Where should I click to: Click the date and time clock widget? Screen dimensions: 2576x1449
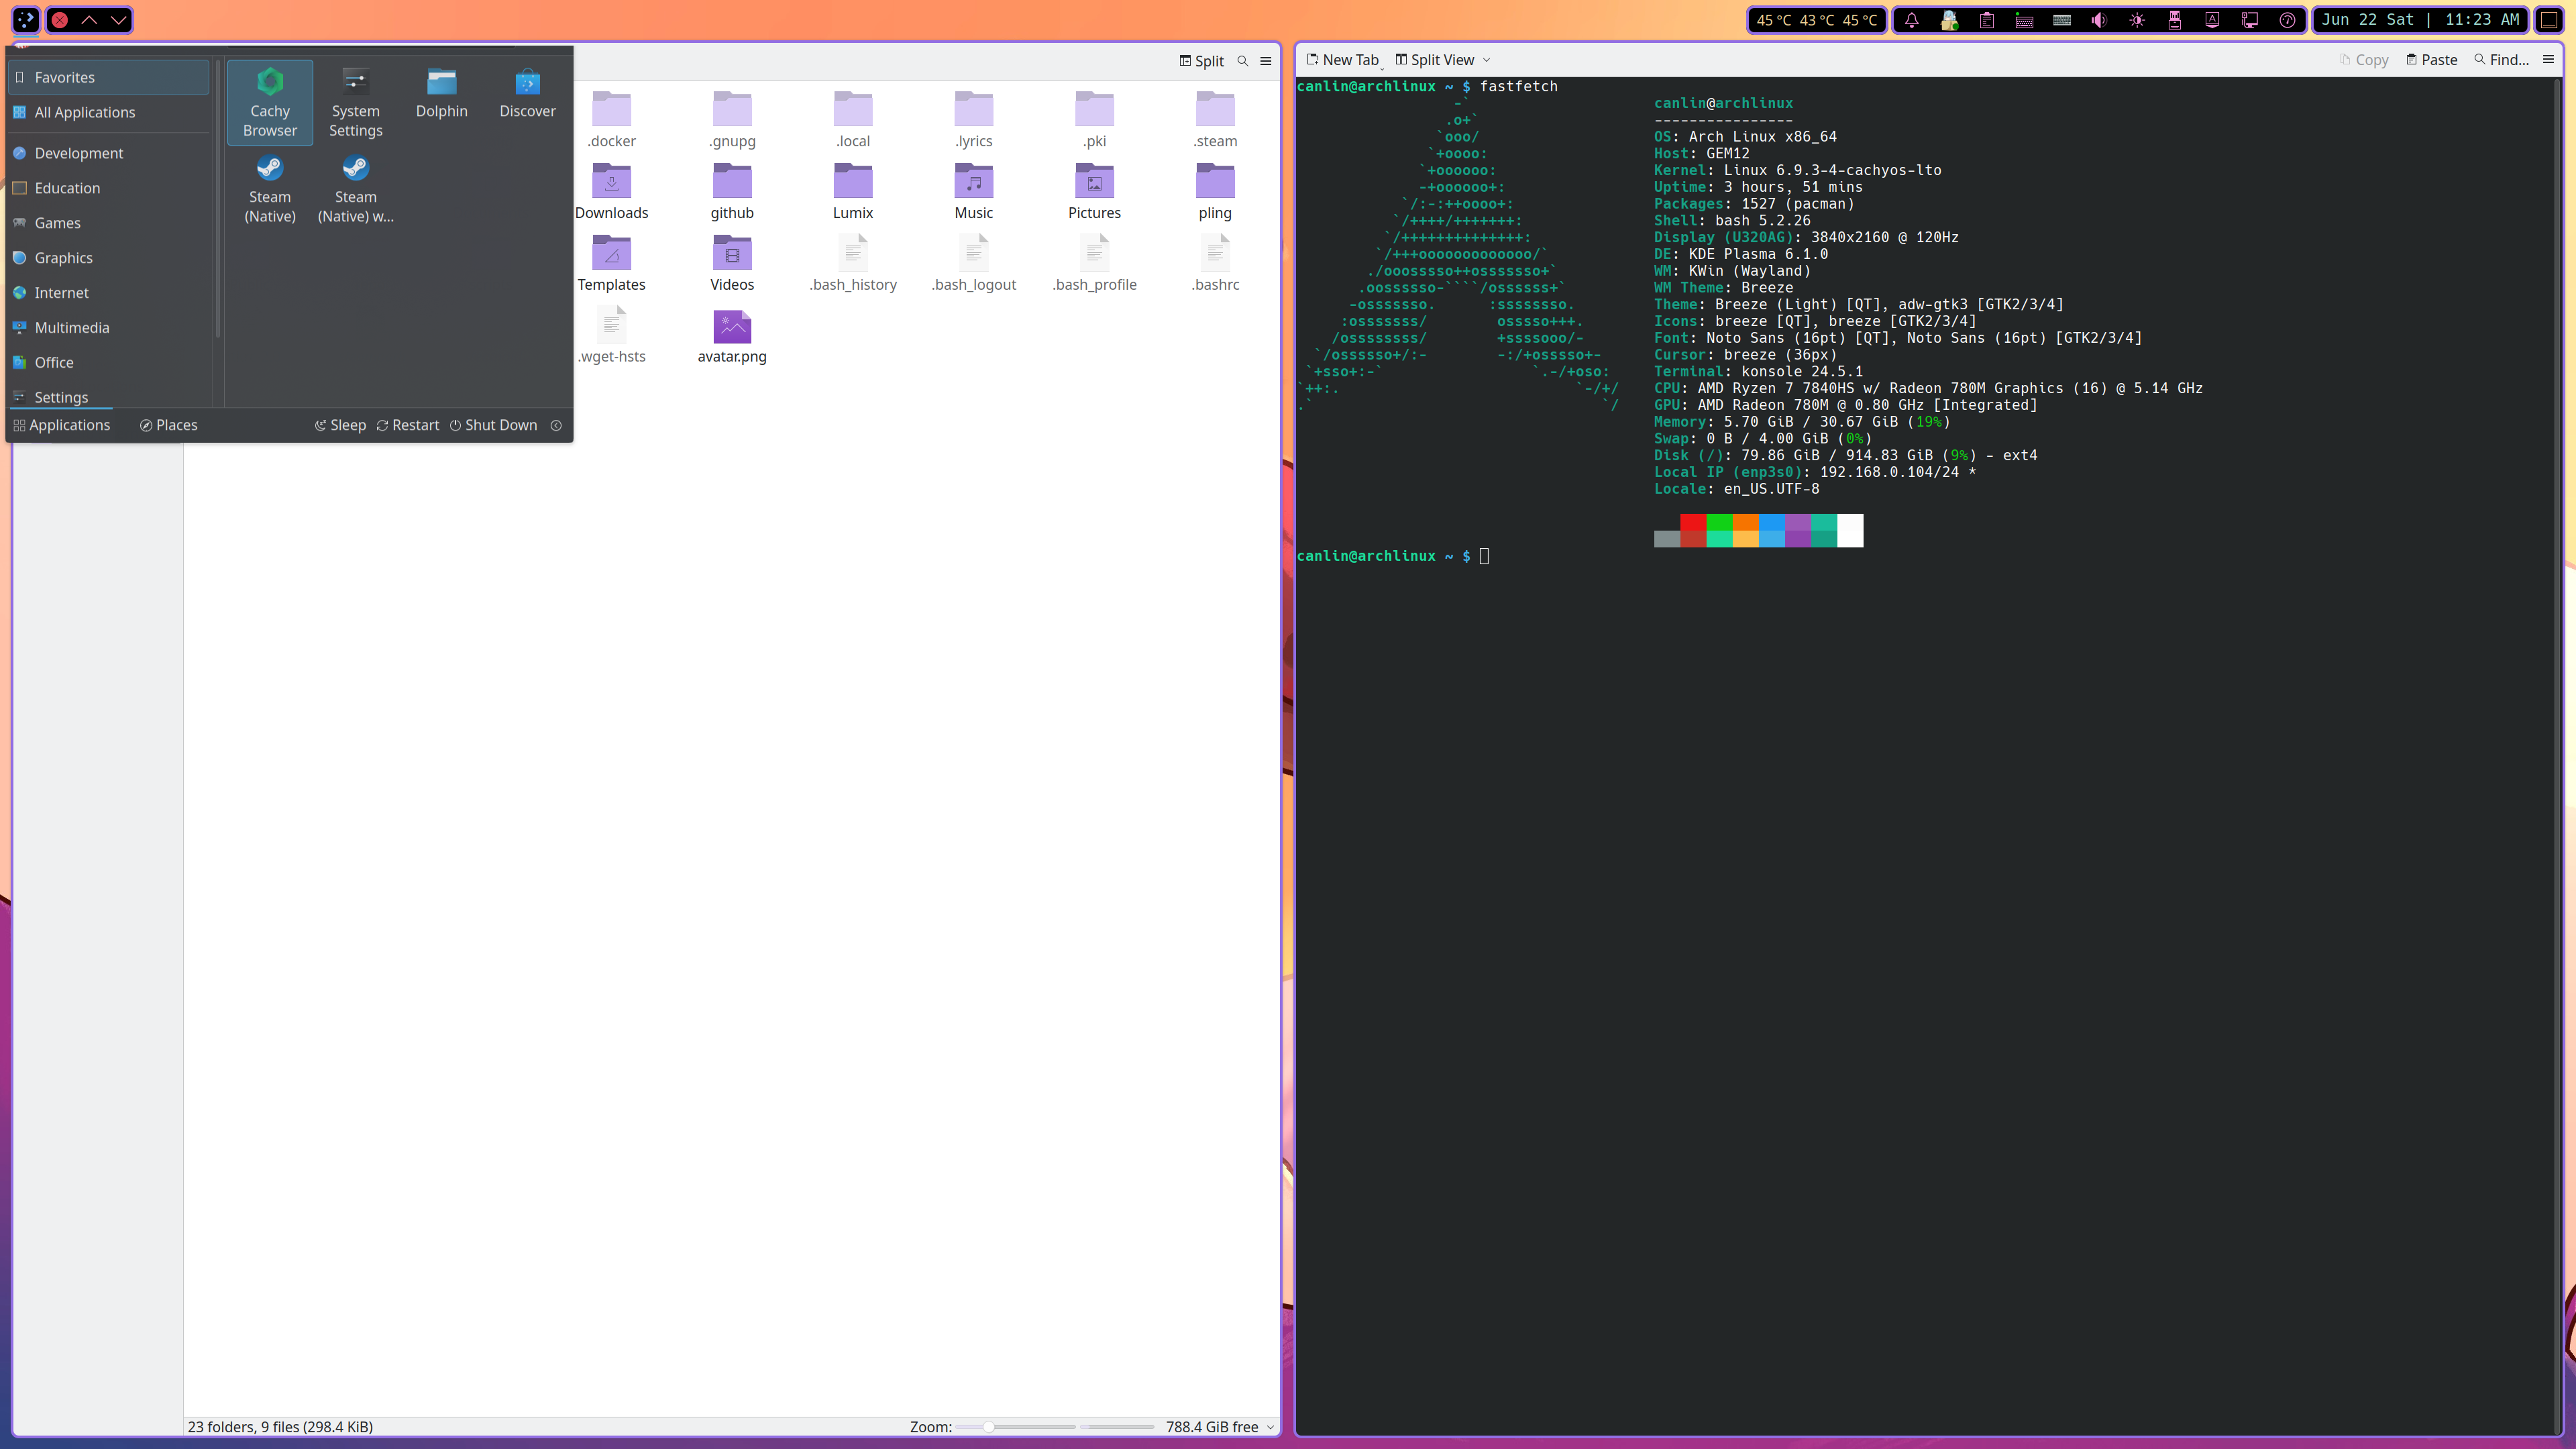coord(2420,20)
